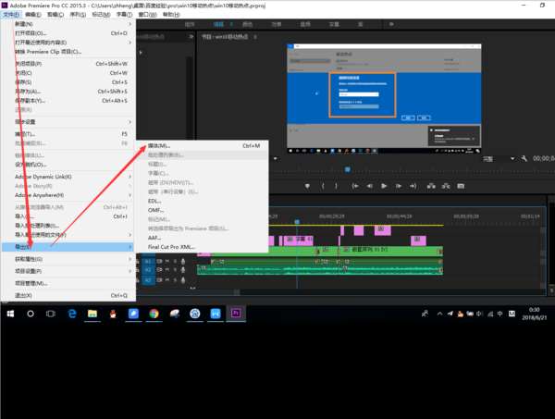Go to Out point in program monitor
Viewport: 555px width, 419px height.
tap(413, 186)
